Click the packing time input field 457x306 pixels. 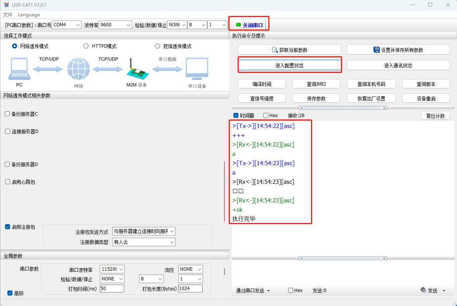pyautogui.click(x=112, y=289)
